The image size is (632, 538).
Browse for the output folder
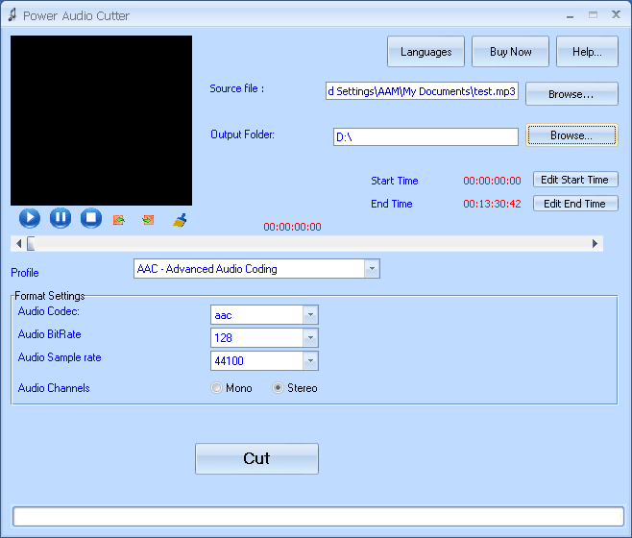[571, 135]
